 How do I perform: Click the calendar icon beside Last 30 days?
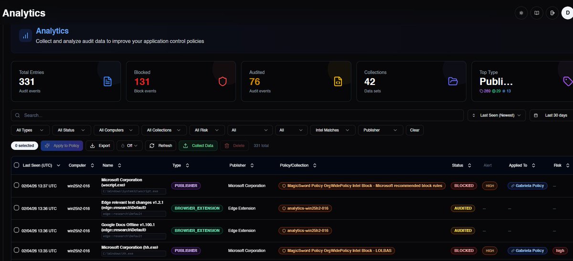click(x=536, y=115)
